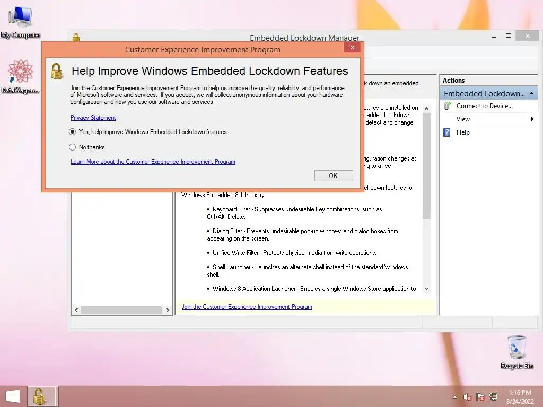Click the left scroll arrow of tree pane
The width and height of the screenshot is (543, 407).
[x=76, y=311]
